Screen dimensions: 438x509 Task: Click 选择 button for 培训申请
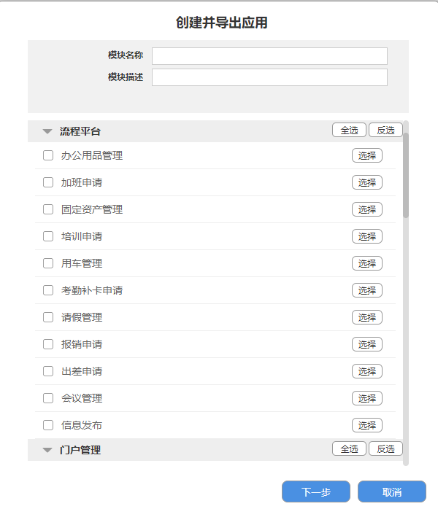point(367,236)
